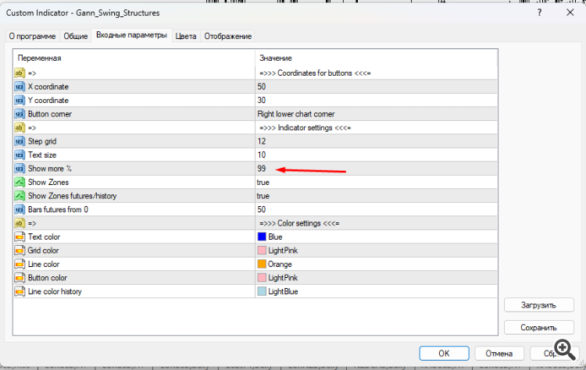Click the Сохранить button

[538, 327]
